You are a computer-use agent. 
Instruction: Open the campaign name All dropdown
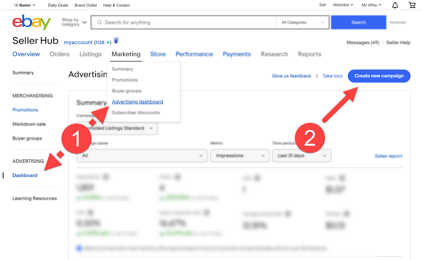(x=142, y=156)
